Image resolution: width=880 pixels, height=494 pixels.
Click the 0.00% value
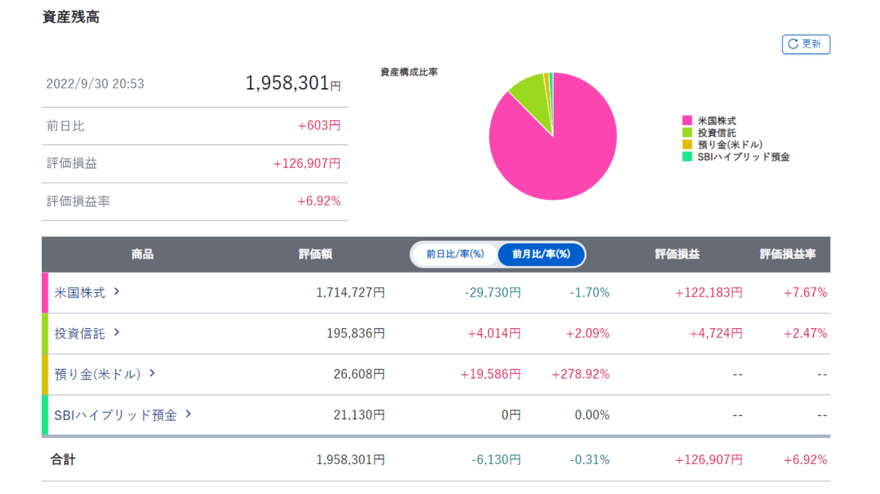click(592, 415)
